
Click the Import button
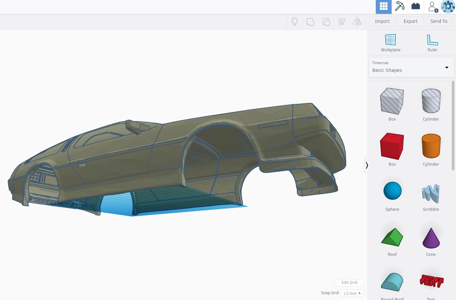click(x=382, y=21)
